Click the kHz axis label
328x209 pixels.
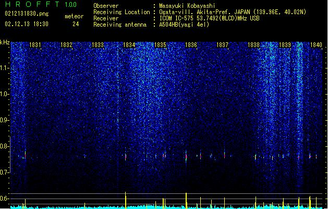click(5, 42)
